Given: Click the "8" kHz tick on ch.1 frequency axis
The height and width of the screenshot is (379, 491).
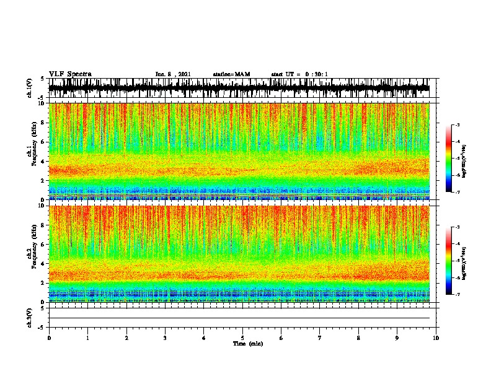Looking at the screenshot, I should click(x=43, y=123).
